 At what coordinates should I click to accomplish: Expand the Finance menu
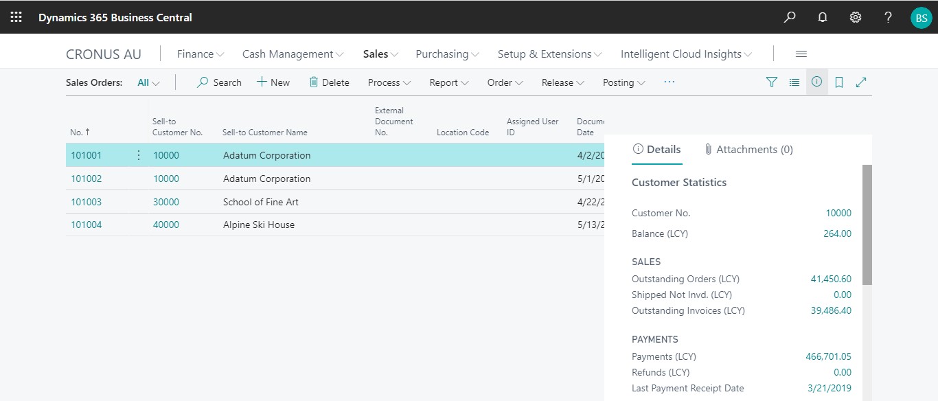201,54
